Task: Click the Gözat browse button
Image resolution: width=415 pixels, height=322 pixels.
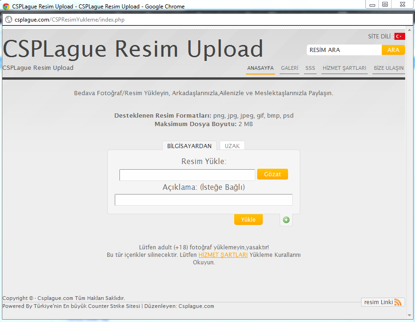Action: pyautogui.click(x=272, y=174)
